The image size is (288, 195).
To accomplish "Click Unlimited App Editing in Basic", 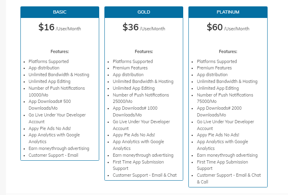I will [x=50, y=81].
